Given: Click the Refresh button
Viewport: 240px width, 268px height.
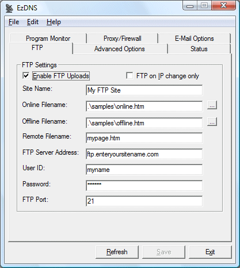Looking at the screenshot, I should (x=117, y=252).
